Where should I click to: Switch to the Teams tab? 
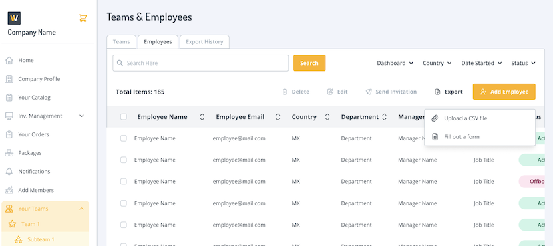coord(122,42)
